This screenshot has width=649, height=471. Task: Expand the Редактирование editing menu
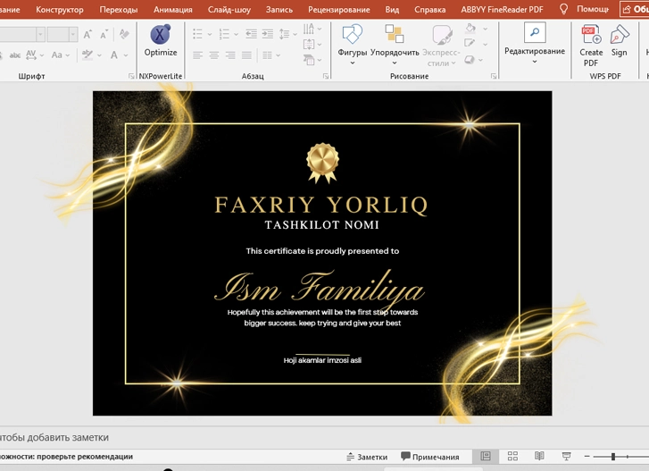pyautogui.click(x=535, y=44)
